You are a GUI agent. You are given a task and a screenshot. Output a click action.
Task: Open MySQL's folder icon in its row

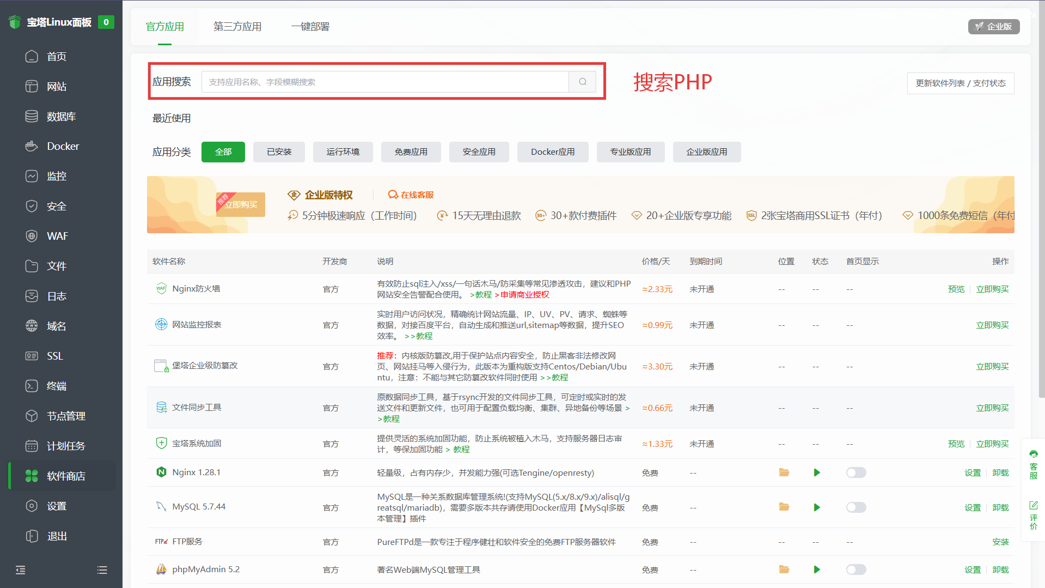point(784,507)
